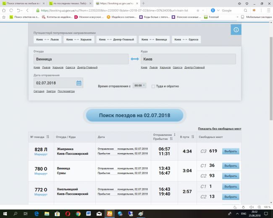Click 'Показать без свободных мест' link
Viewport: 273px width, 218px height.
[x=219, y=129]
